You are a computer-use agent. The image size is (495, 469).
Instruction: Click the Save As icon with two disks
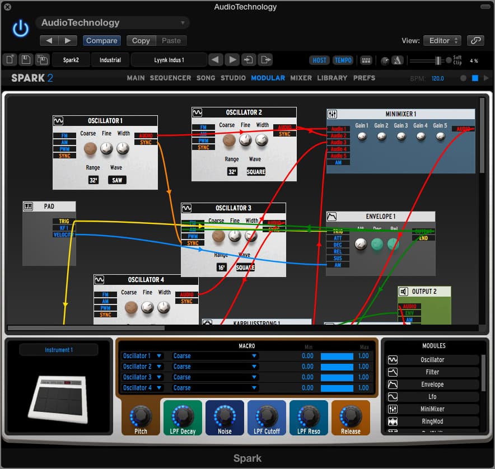pyautogui.click(x=42, y=59)
